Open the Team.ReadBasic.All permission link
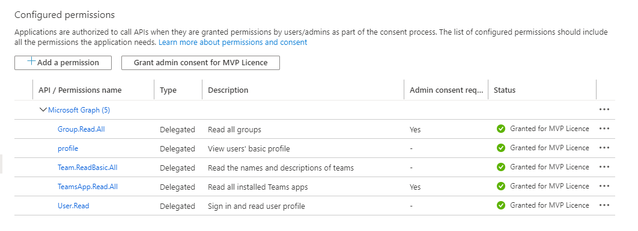This screenshot has height=231, width=638. pos(88,168)
